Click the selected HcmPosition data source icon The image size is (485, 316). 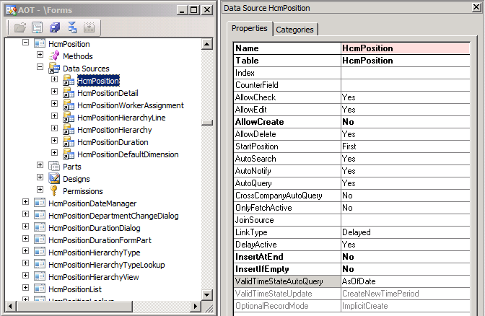pyautogui.click(x=69, y=81)
